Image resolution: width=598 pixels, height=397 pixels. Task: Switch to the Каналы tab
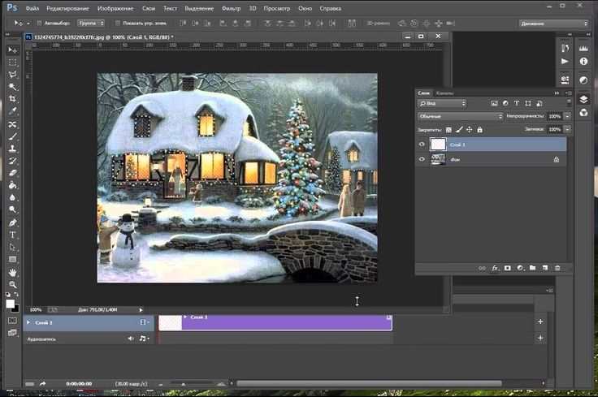pos(444,93)
